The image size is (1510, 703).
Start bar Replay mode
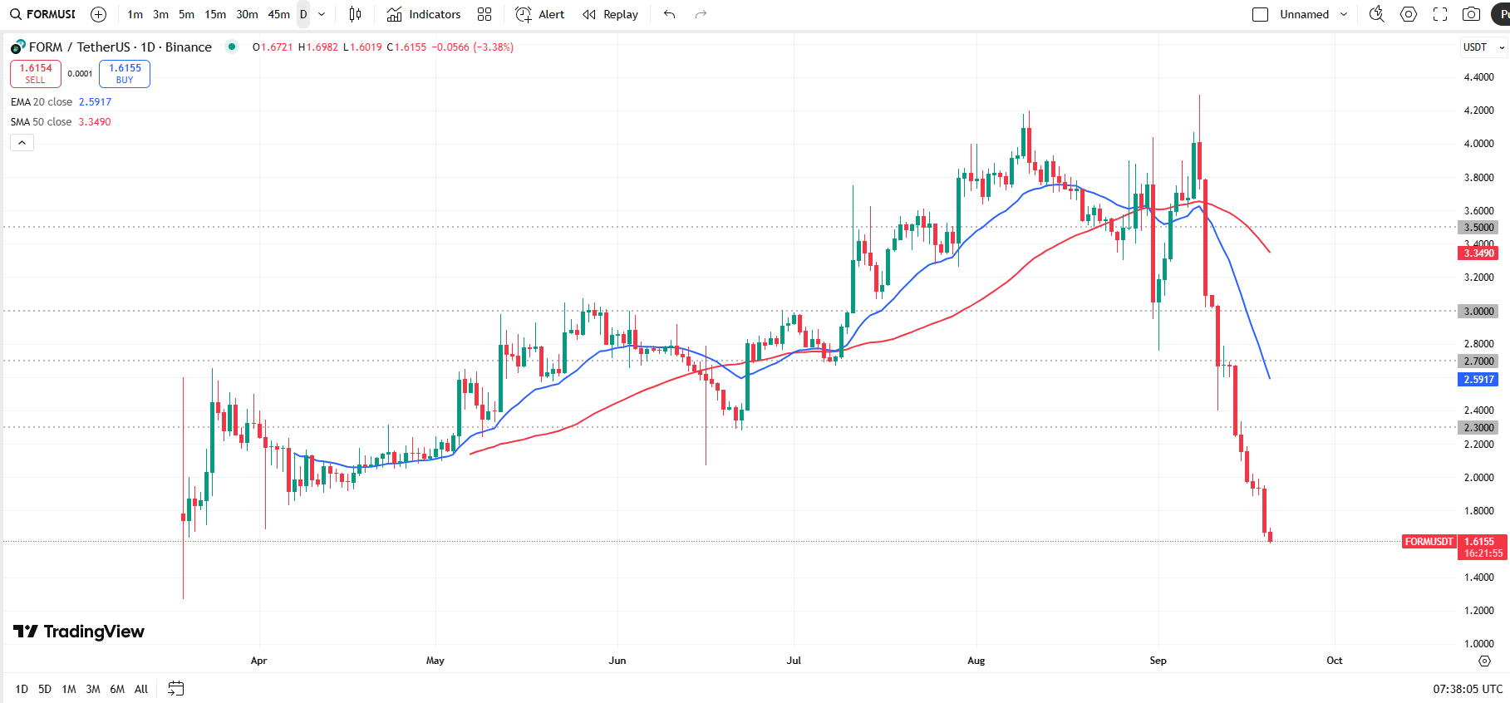pyautogui.click(x=610, y=14)
